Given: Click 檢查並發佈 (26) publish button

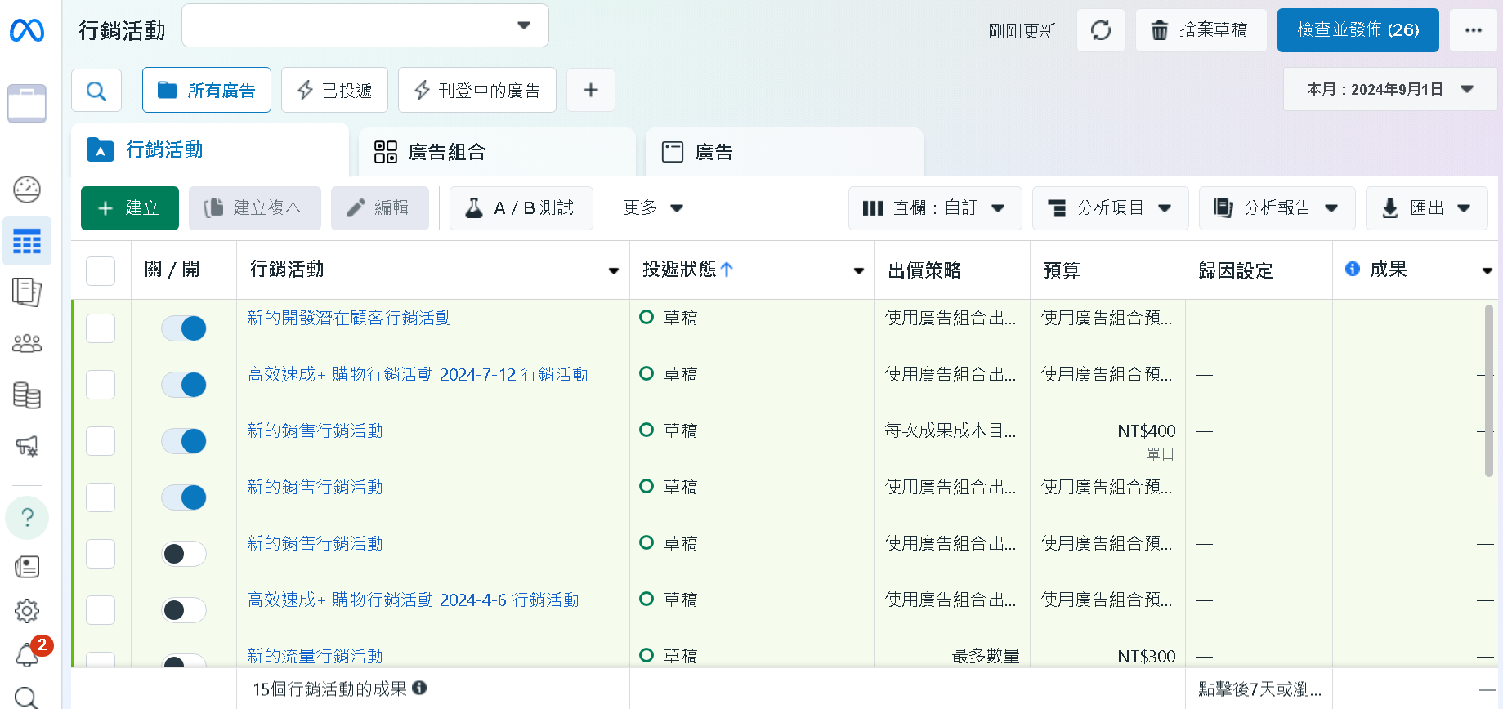Looking at the screenshot, I should 1358,30.
